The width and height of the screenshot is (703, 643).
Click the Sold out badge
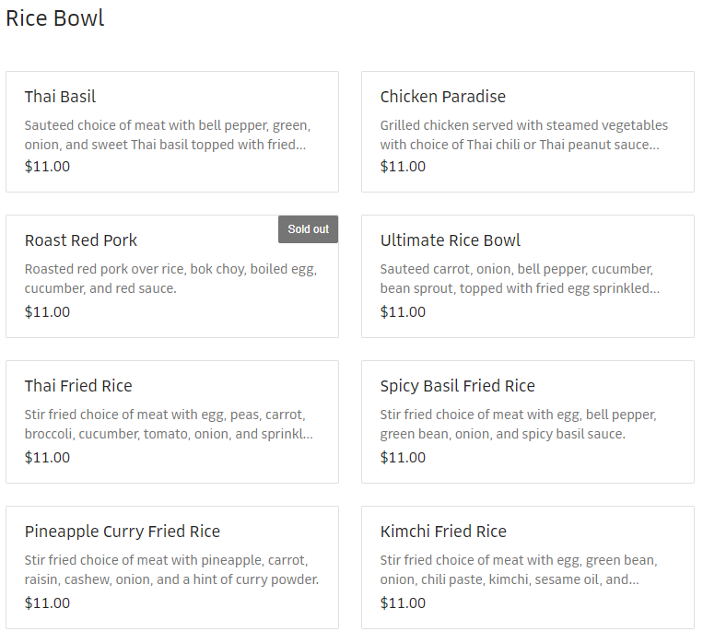click(308, 229)
